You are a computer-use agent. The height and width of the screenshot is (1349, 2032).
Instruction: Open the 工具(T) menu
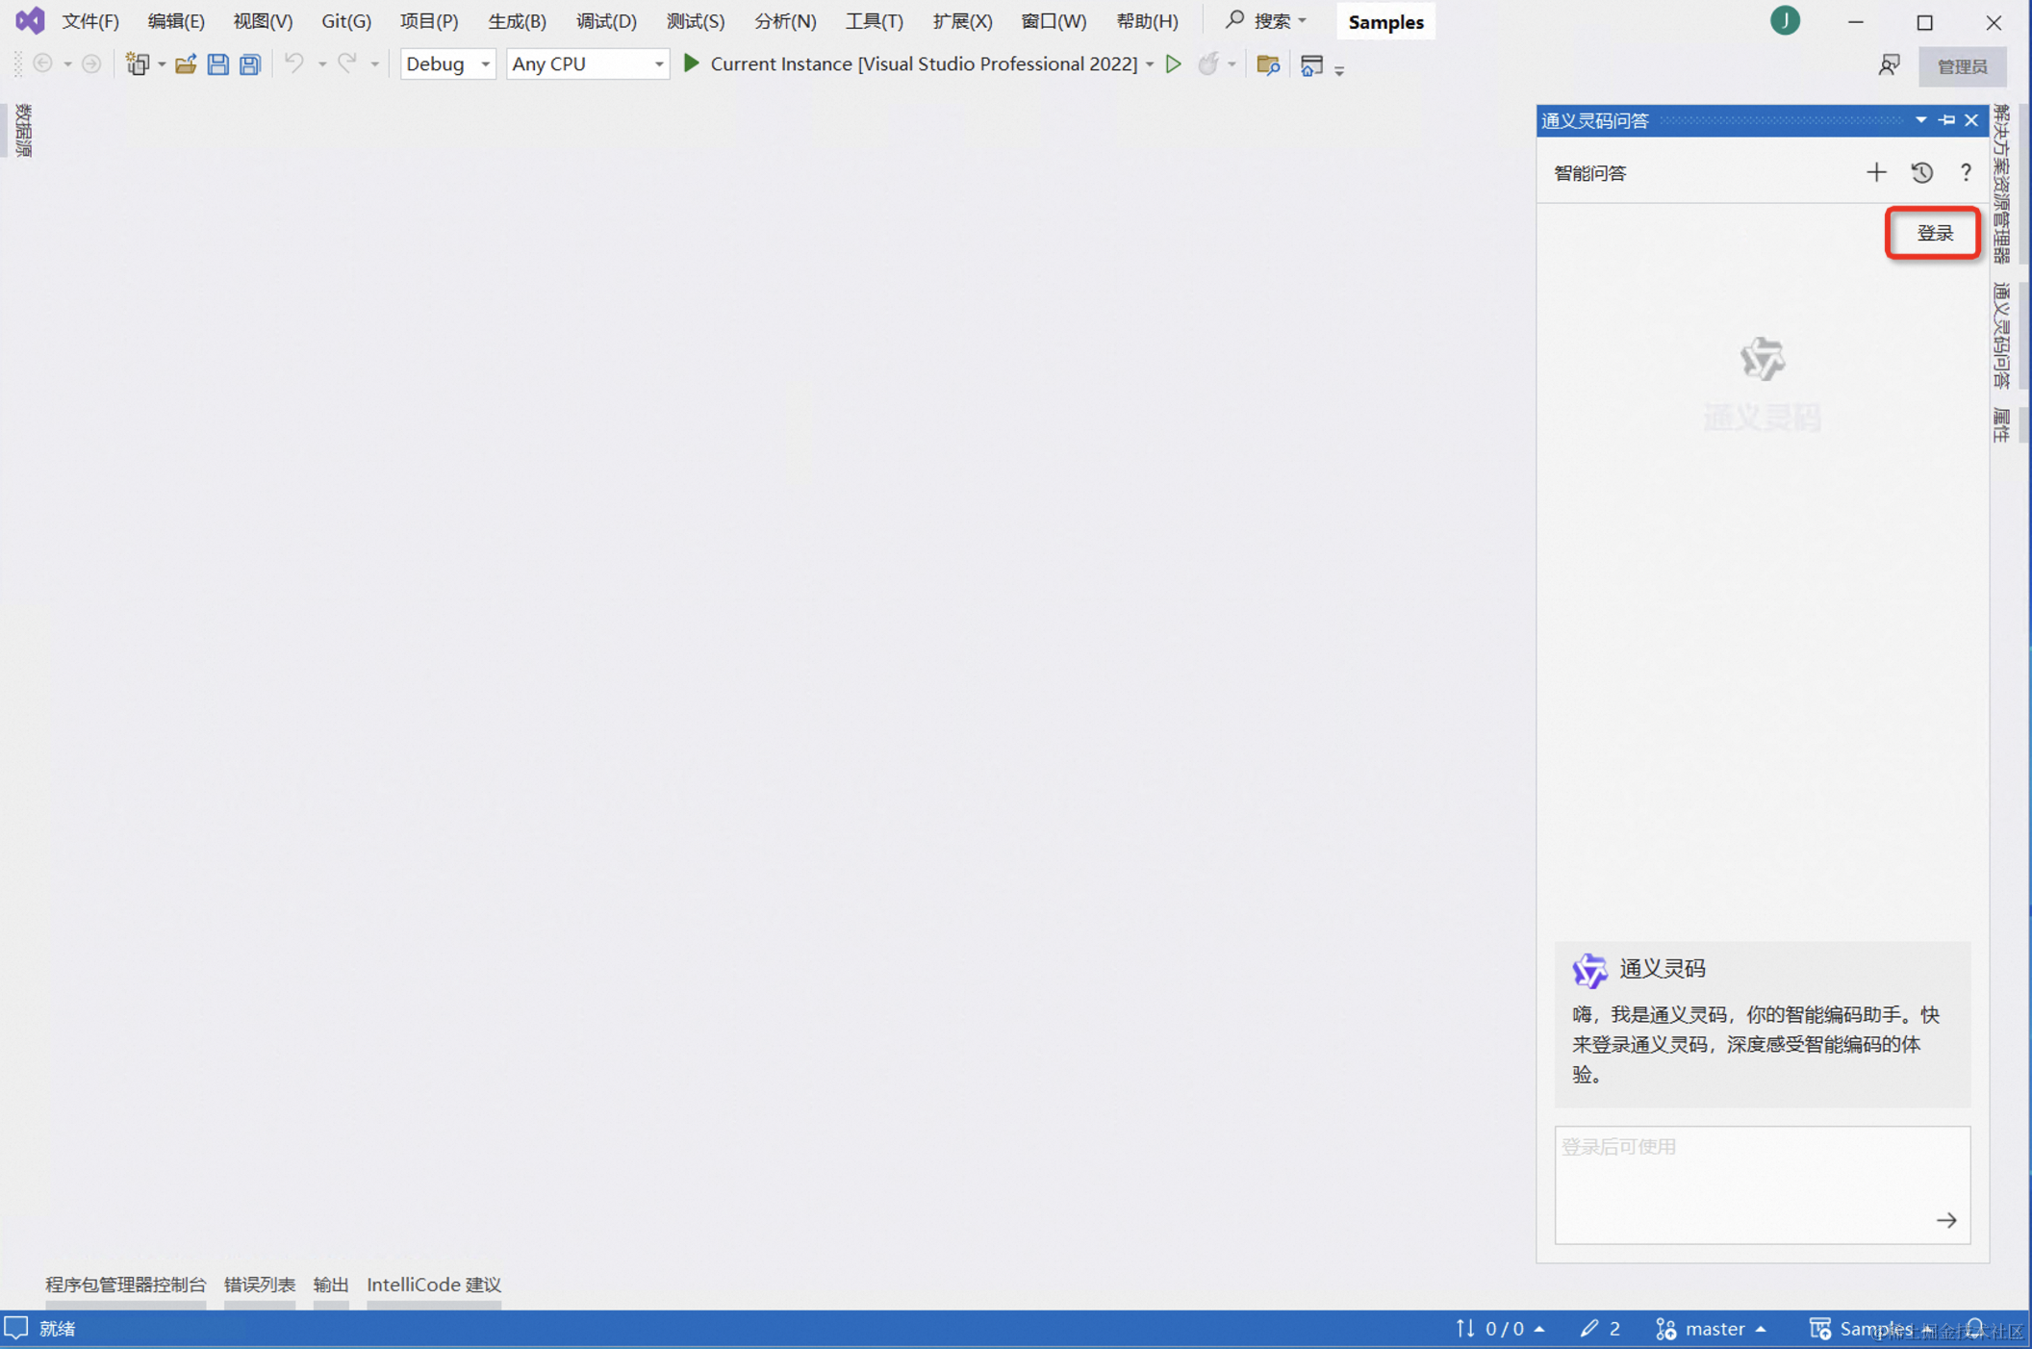874,21
